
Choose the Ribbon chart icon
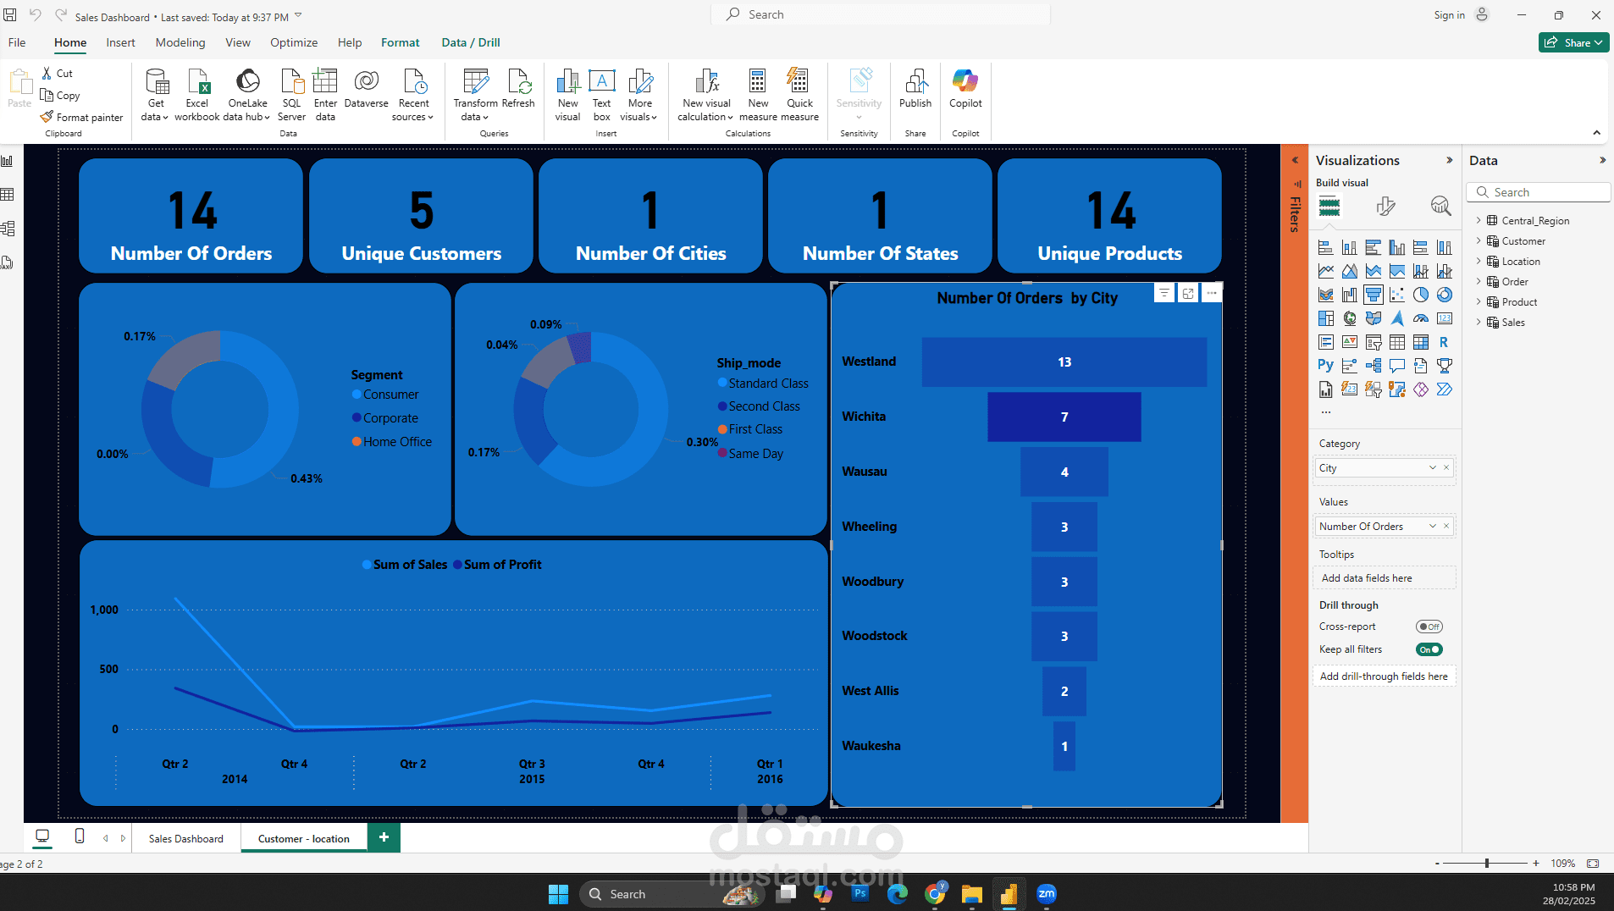[x=1326, y=295]
